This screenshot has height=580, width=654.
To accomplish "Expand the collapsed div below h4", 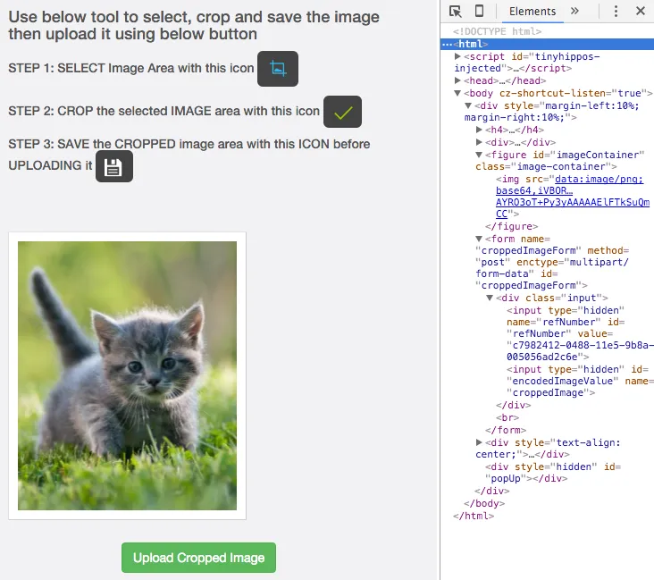I will click(479, 142).
